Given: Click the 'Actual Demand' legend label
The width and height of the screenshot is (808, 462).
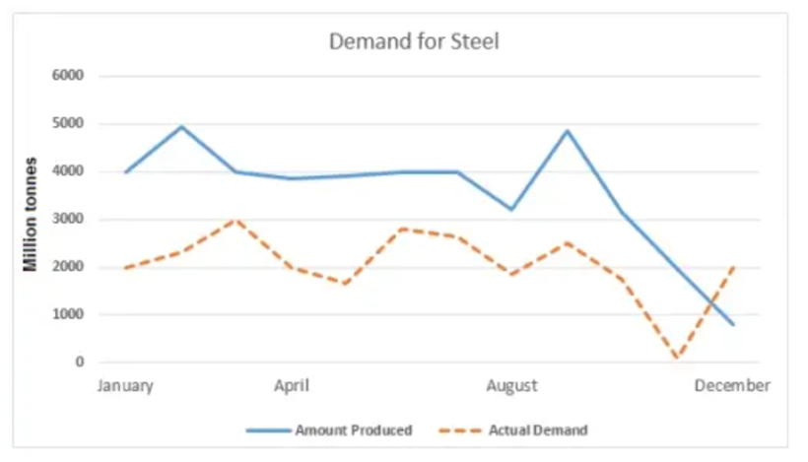Looking at the screenshot, I should click(x=538, y=430).
